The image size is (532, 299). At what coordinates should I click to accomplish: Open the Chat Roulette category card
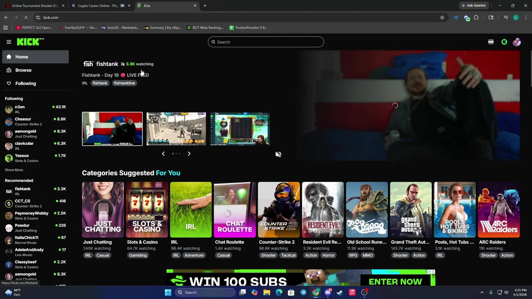coord(235,210)
